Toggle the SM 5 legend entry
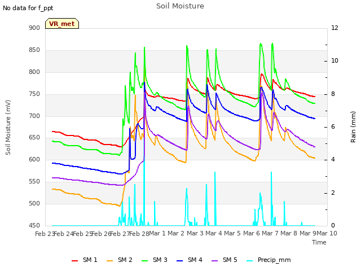Screen dimensions: 361x271 coord(224,260)
